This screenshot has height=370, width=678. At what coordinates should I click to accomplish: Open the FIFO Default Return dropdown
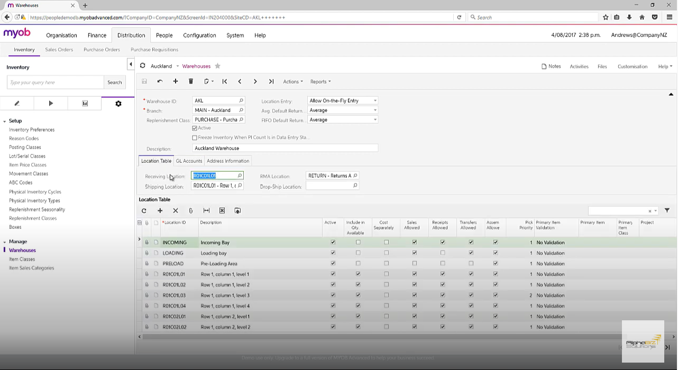374,119
